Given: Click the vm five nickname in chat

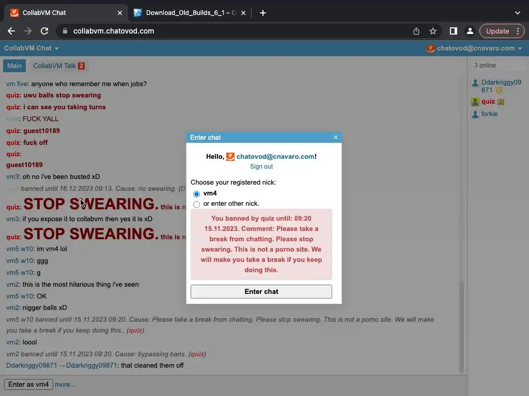Looking at the screenshot, I should click(17, 84).
